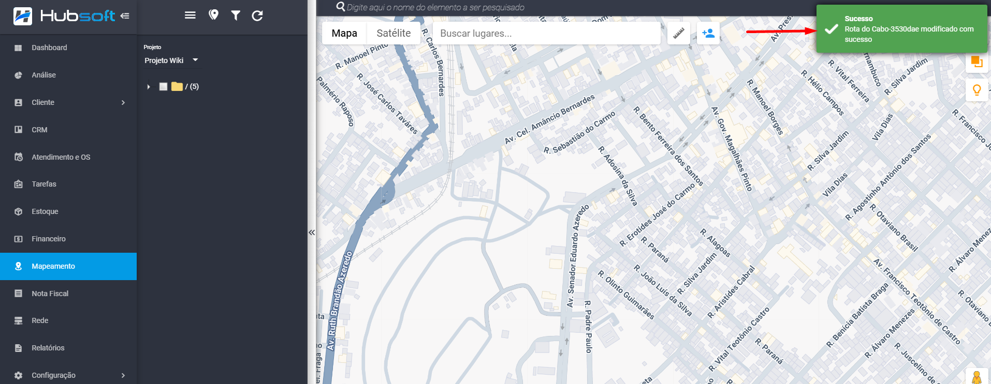The width and height of the screenshot is (991, 384).
Task: Check the root folder checkbox
Action: (163, 86)
